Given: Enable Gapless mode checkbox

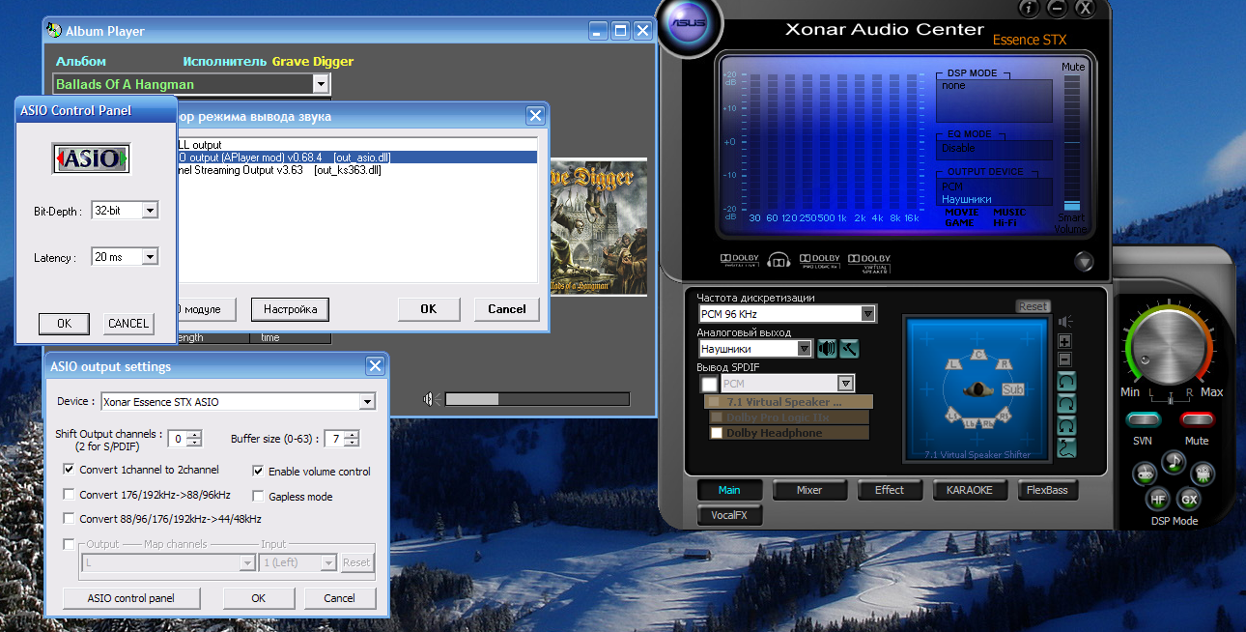Looking at the screenshot, I should [x=259, y=497].
